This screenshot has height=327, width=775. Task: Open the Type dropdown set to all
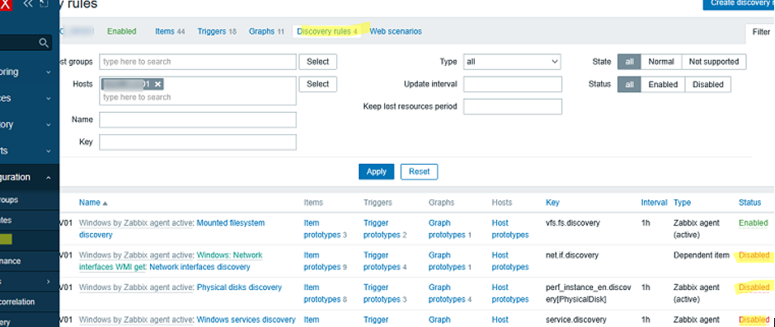tap(512, 62)
